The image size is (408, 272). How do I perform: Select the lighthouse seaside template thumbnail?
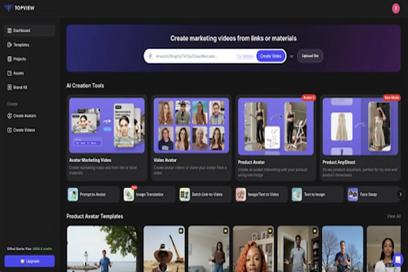[x=103, y=249]
